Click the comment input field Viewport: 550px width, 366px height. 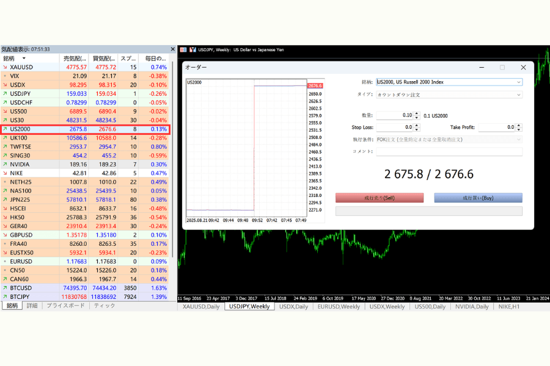point(449,151)
